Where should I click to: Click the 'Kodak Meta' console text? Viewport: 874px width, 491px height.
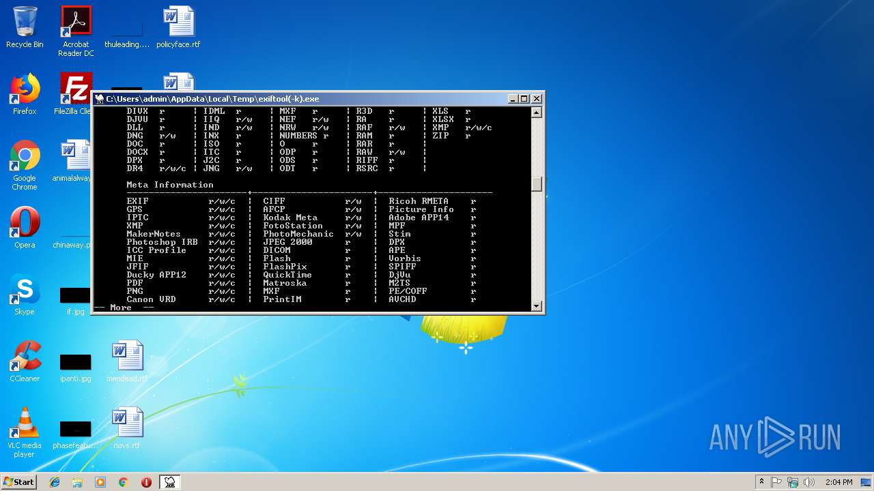tap(290, 218)
